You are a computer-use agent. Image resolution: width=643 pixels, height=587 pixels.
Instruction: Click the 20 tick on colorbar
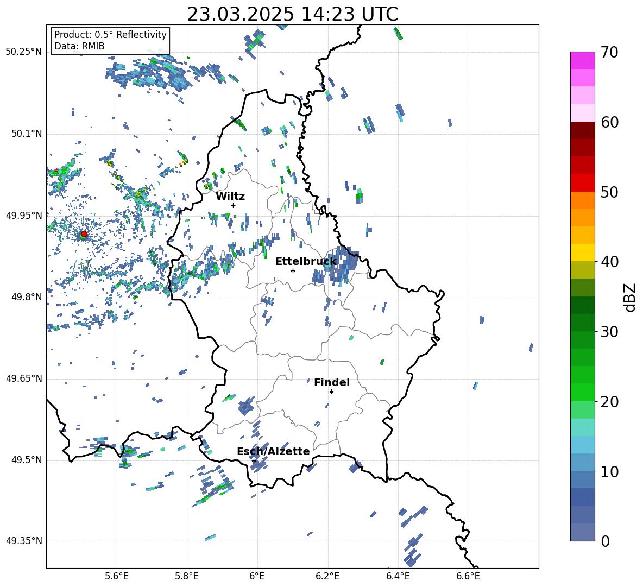pos(610,402)
